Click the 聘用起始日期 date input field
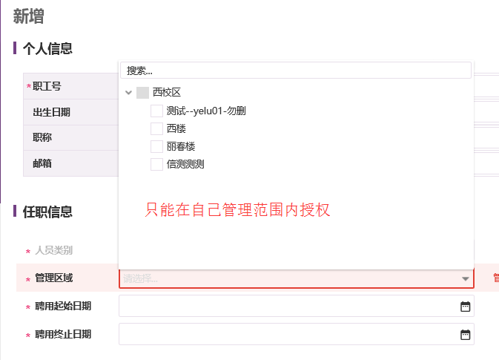Screen dimensions: 499x360 297,306
